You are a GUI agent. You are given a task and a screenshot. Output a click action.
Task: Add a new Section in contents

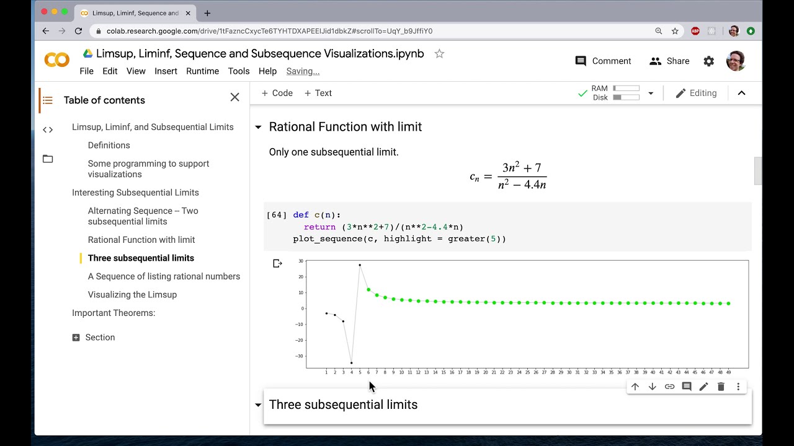[94, 338]
